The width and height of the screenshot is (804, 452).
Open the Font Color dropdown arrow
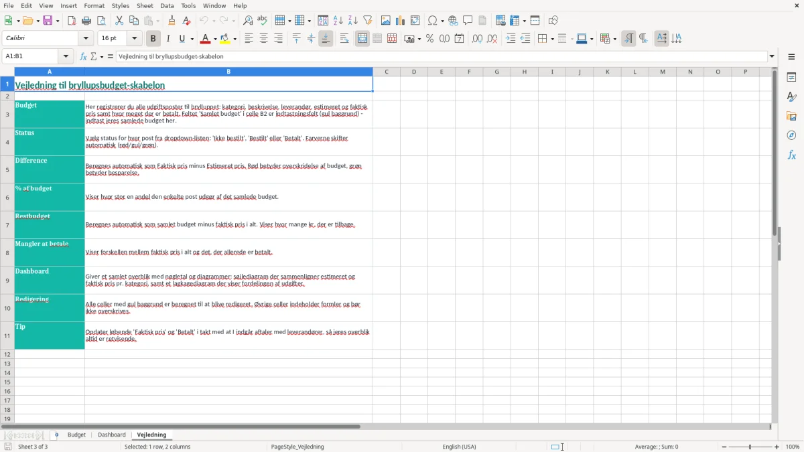pyautogui.click(x=215, y=39)
